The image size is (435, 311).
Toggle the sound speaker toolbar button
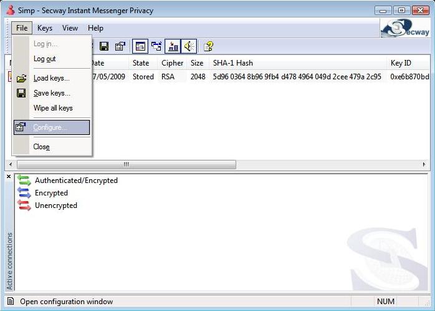click(189, 46)
